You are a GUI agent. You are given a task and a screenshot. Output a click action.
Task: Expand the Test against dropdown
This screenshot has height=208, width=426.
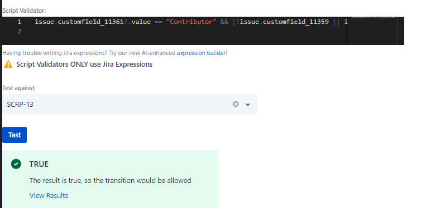coord(247,105)
